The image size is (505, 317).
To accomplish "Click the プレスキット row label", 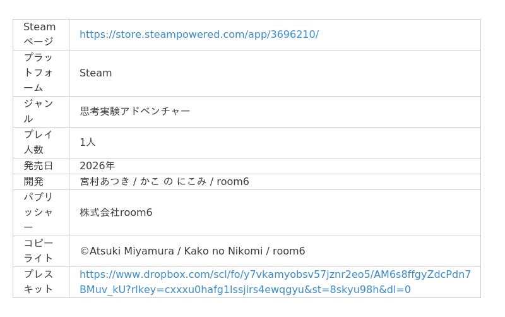I will point(39,282).
